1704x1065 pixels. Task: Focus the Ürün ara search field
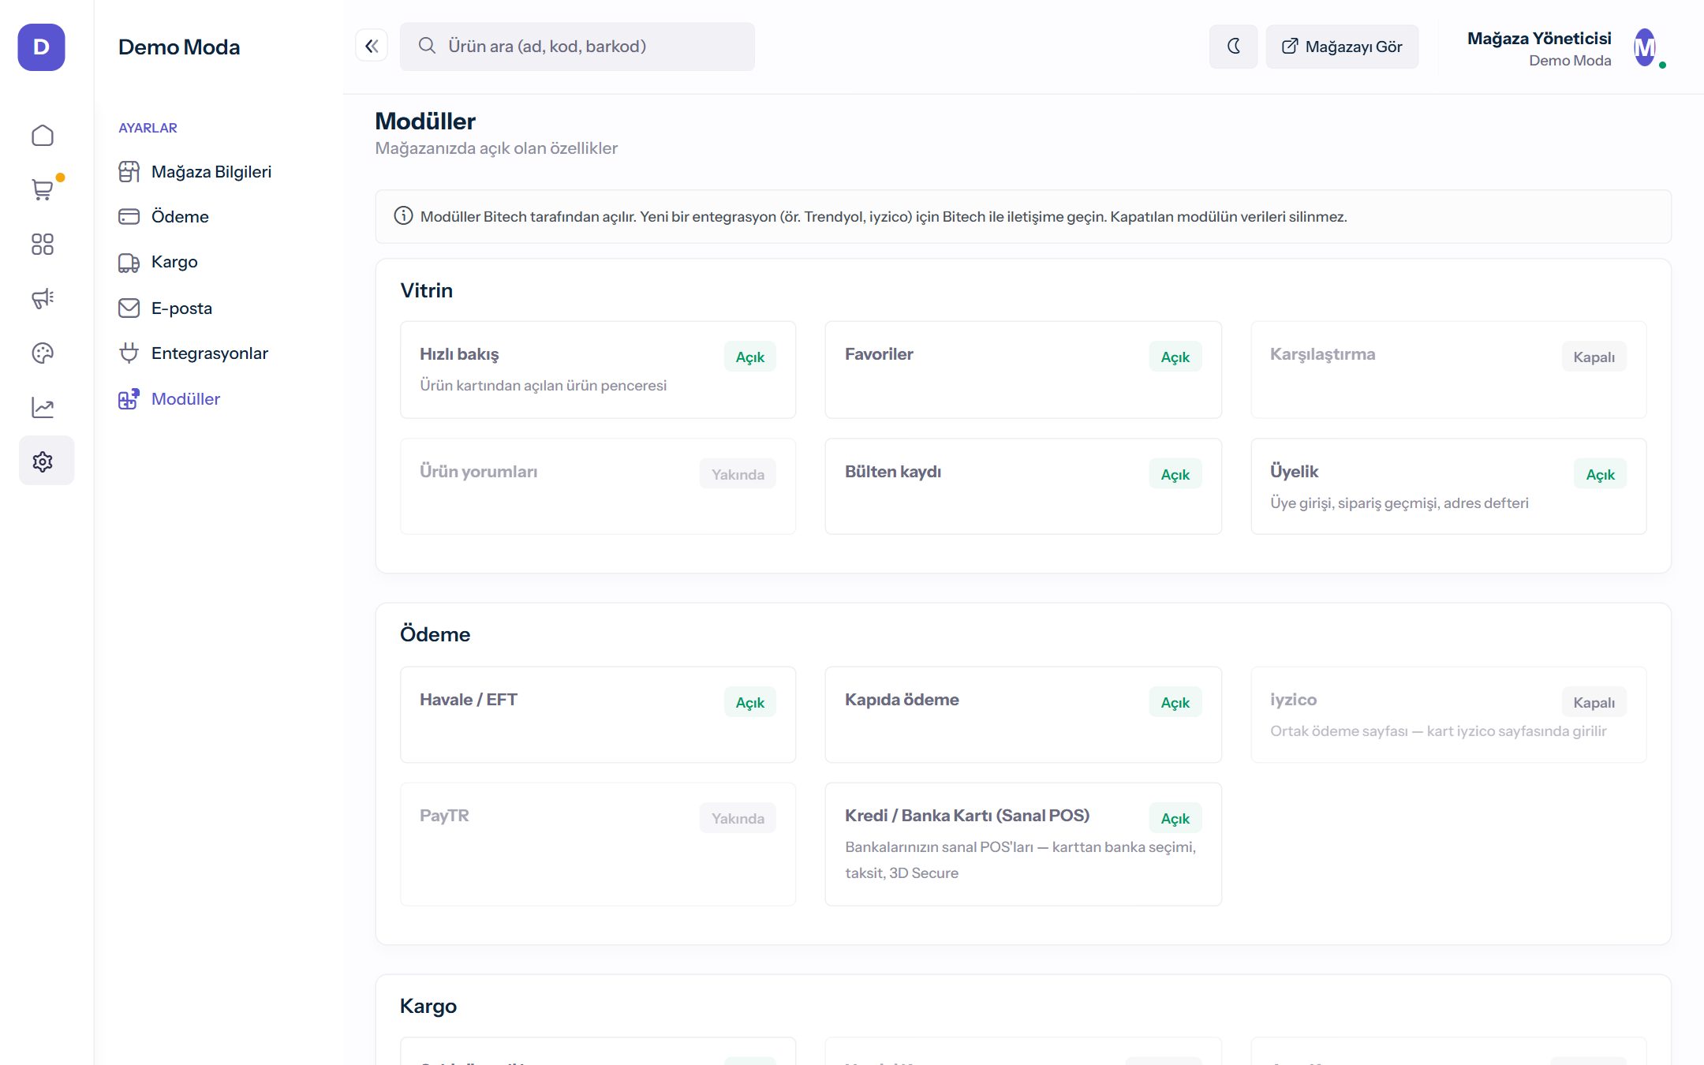coord(577,47)
